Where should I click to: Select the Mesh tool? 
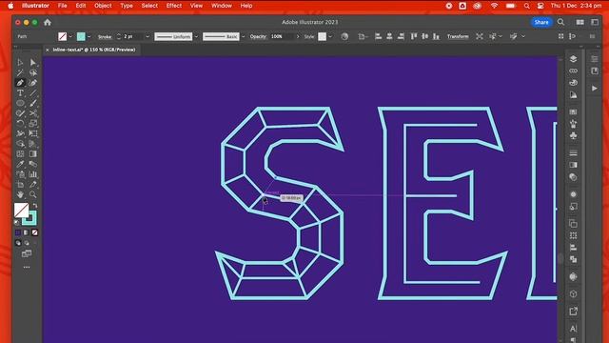(20, 154)
